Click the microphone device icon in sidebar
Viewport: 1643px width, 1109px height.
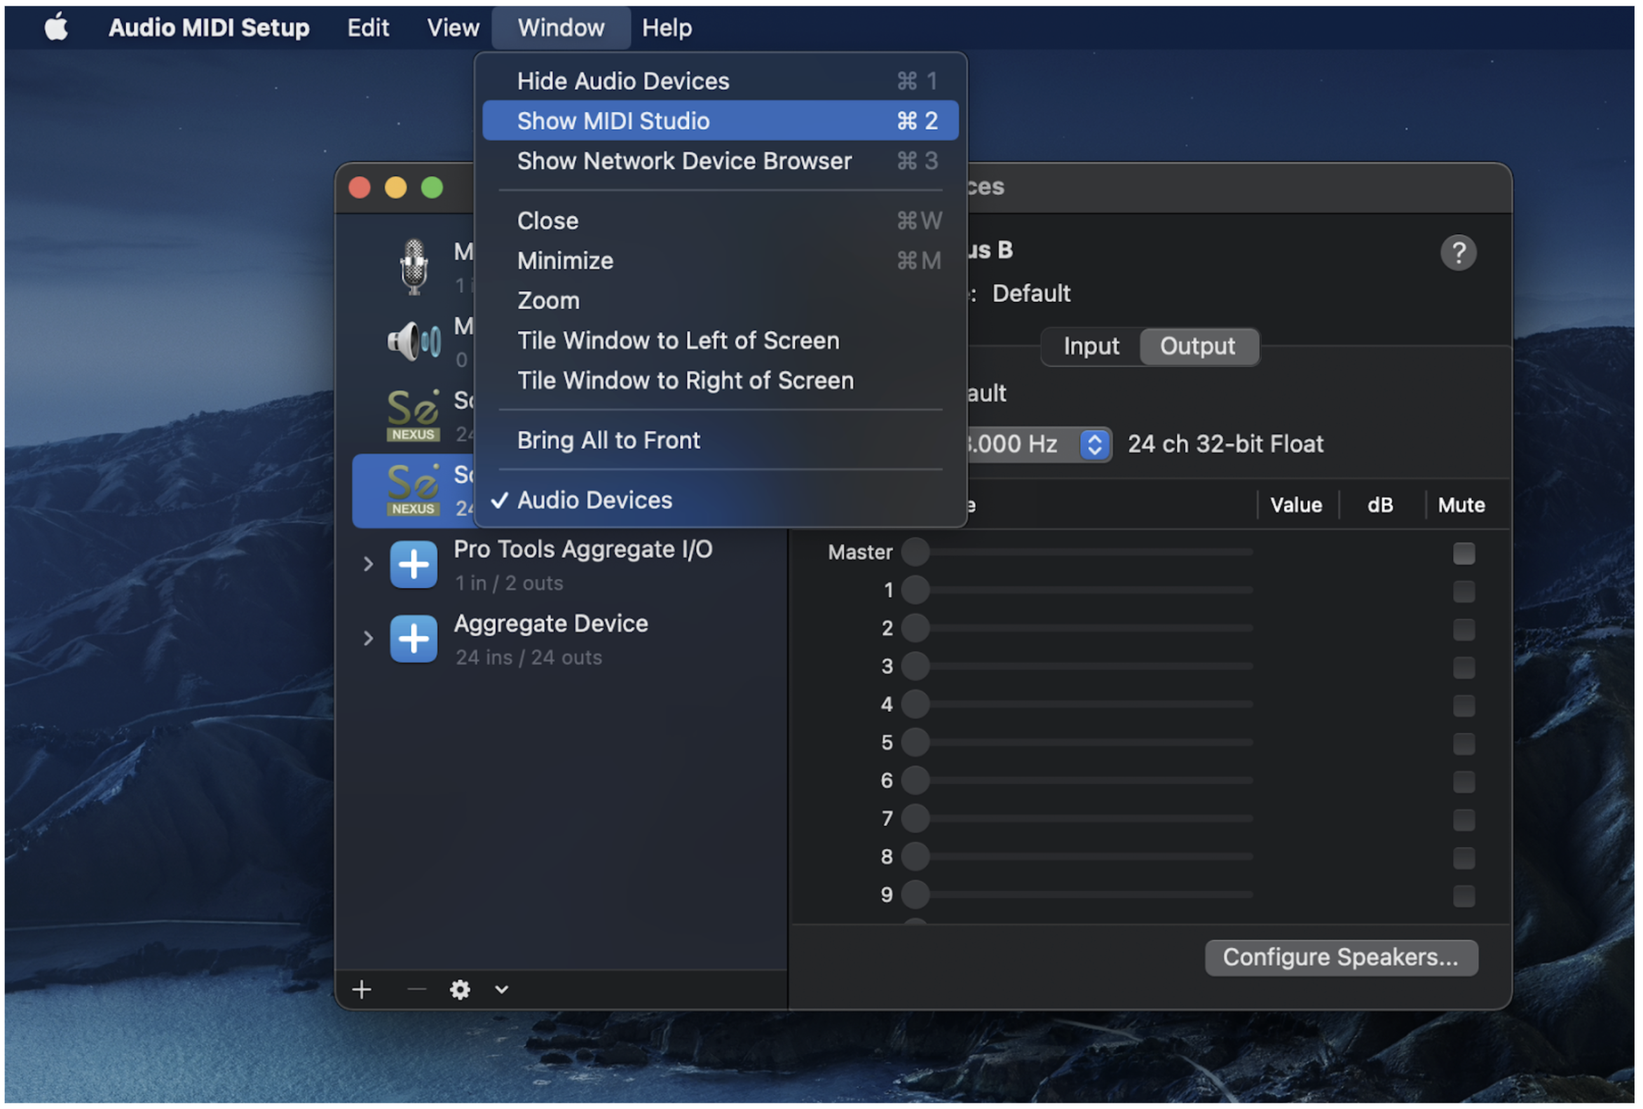(414, 267)
